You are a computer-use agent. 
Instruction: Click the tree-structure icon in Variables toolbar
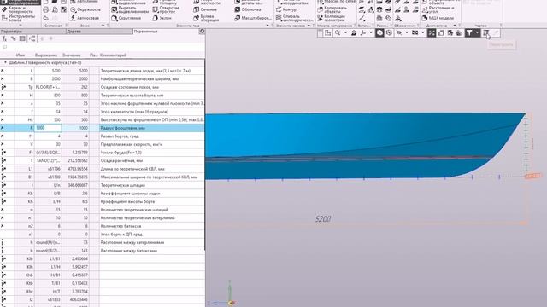click(32, 38)
